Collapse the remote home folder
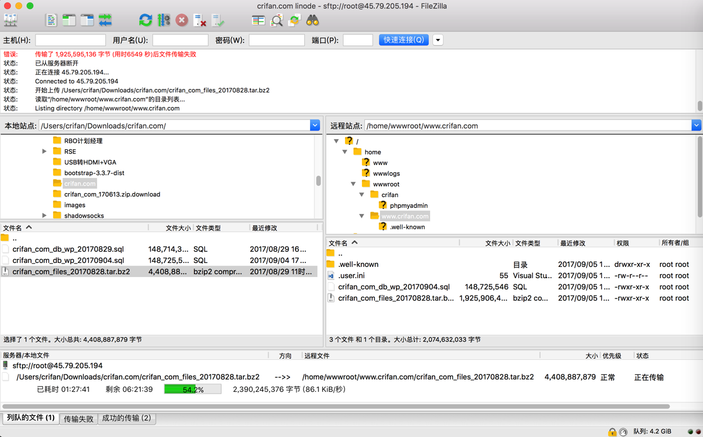The width and height of the screenshot is (703, 437). tap(344, 151)
